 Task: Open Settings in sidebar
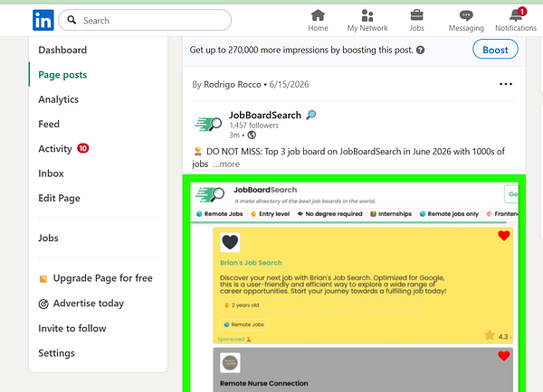(56, 353)
